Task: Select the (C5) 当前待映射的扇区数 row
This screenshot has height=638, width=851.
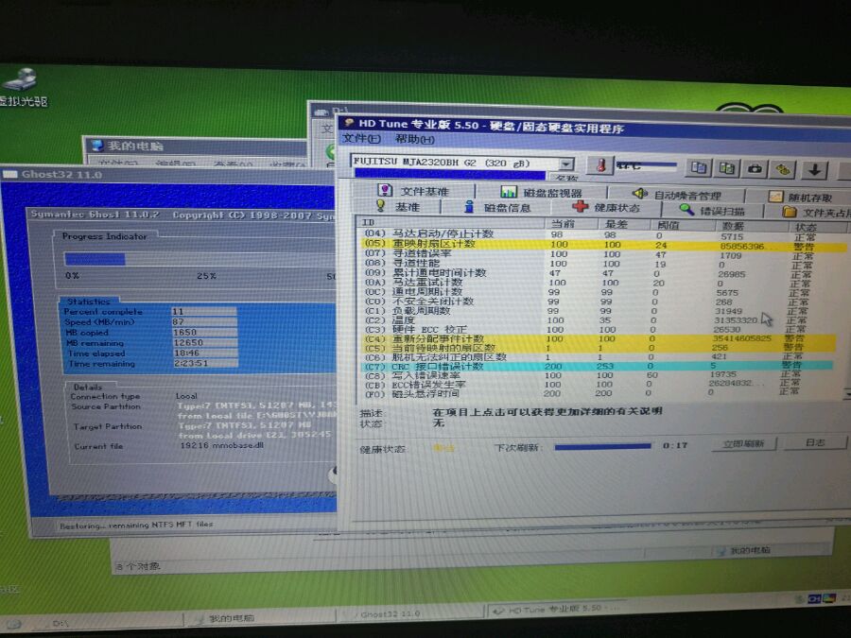Action: [x=599, y=347]
